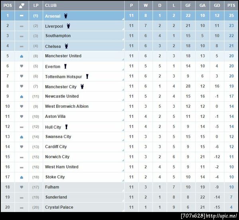The height and width of the screenshot is (220, 239).
Task: Expand the Everton row corner triangle
Action: 123,69
